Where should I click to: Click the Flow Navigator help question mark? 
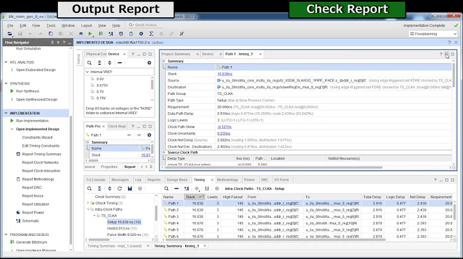[x=64, y=42]
